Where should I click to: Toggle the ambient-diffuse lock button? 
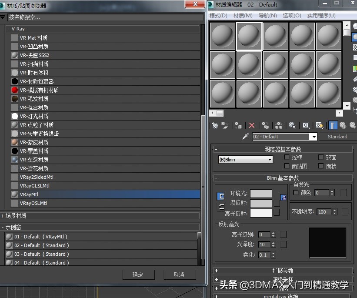click(220, 196)
